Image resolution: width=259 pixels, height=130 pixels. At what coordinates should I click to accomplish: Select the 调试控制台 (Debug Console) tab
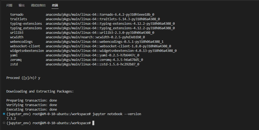tap(38, 5)
